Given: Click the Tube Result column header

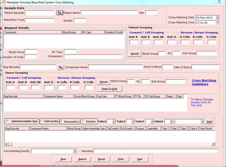Looking at the screenshot, I should (x=207, y=128).
